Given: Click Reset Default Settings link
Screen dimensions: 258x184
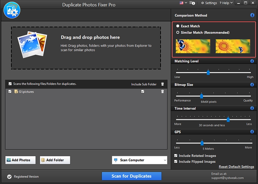Looking at the screenshot, I should (x=237, y=167).
